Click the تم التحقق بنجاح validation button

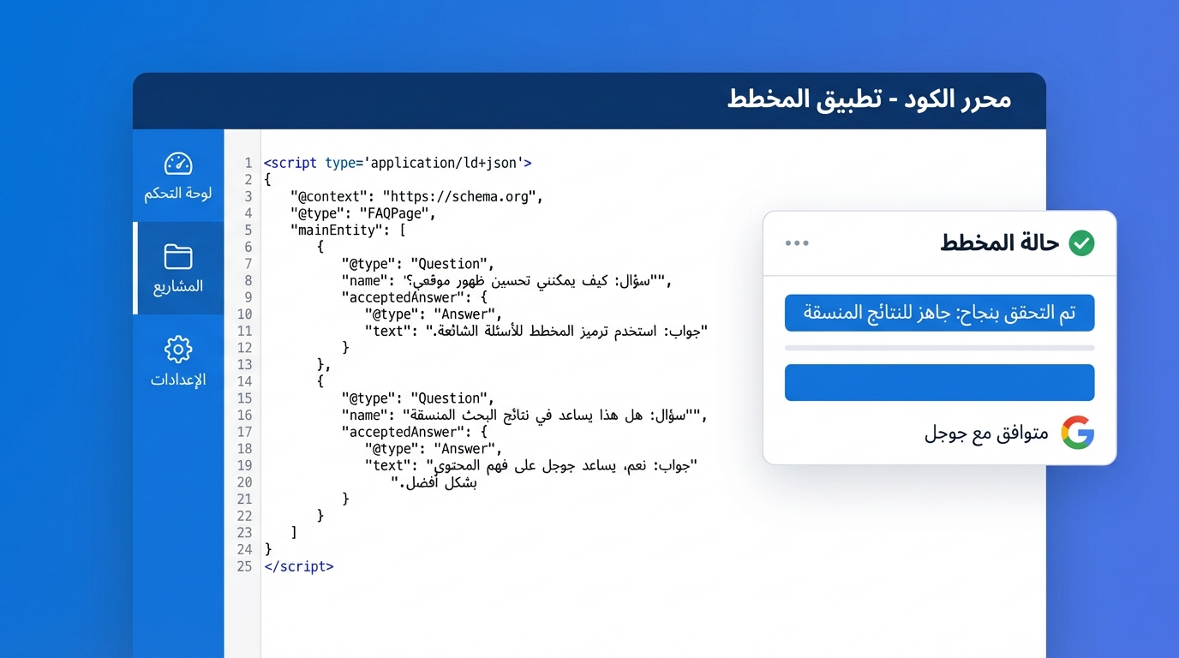(939, 313)
